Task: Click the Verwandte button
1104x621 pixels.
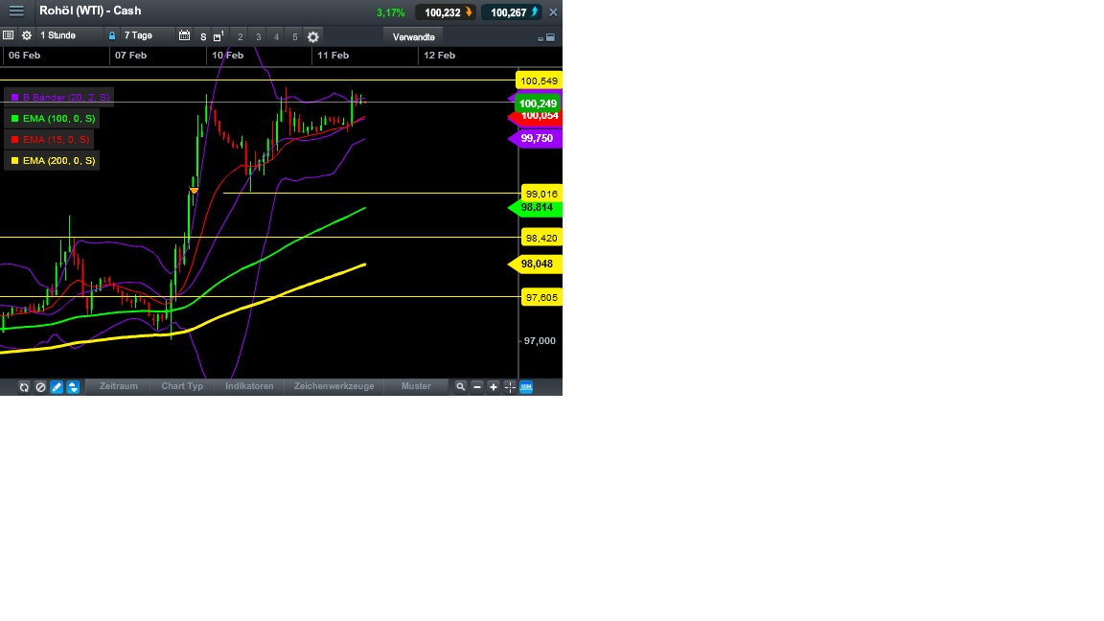Action: click(x=413, y=36)
